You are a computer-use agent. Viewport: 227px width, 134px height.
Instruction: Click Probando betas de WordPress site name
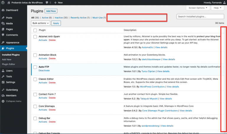(27, 3)
